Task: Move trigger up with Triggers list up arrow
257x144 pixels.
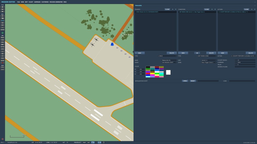Action: (172, 9)
